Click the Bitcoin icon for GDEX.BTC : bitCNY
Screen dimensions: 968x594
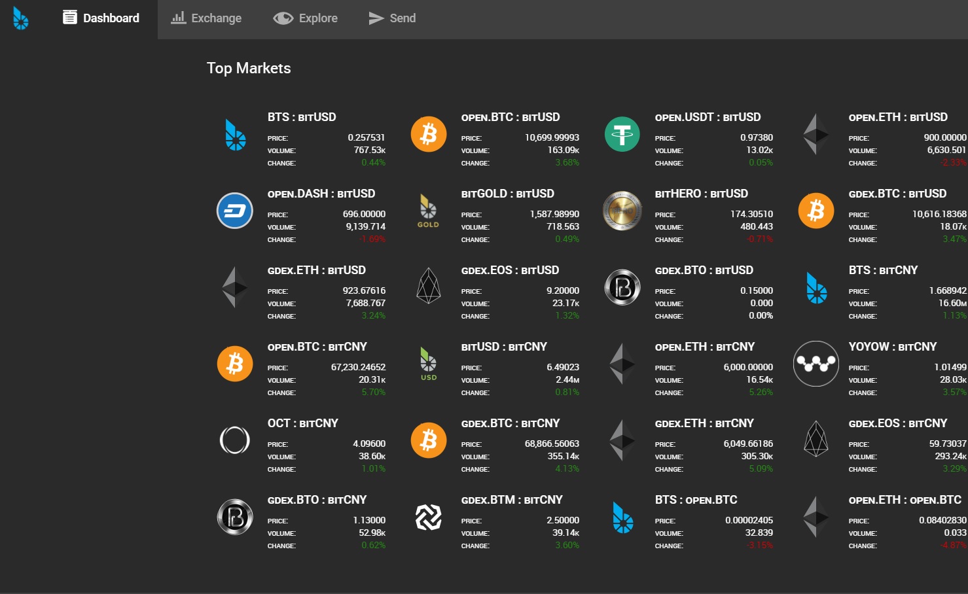[429, 440]
